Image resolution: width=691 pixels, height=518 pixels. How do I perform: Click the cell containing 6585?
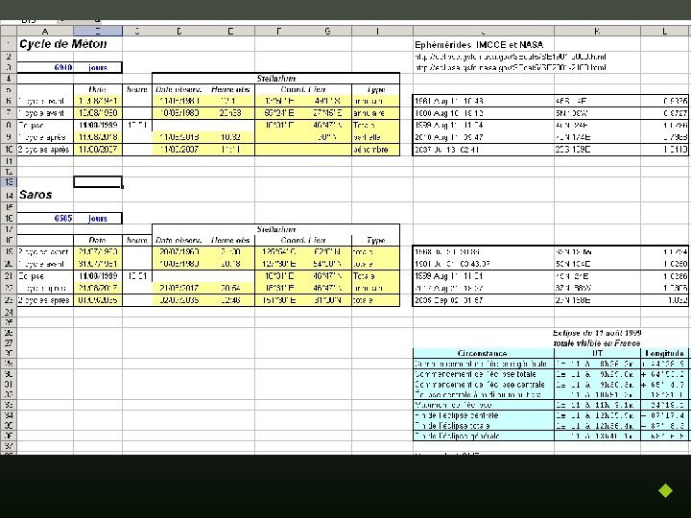[x=45, y=219]
